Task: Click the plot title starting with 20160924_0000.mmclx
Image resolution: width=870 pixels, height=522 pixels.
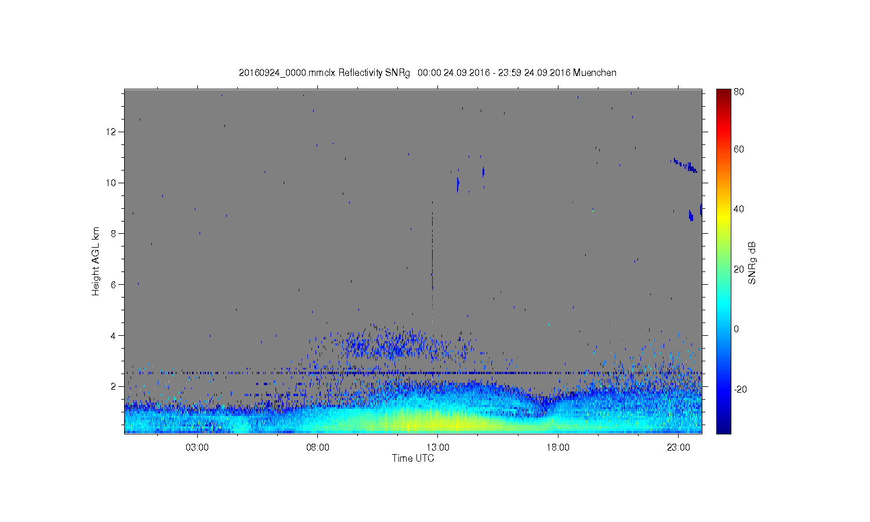Action: click(427, 72)
